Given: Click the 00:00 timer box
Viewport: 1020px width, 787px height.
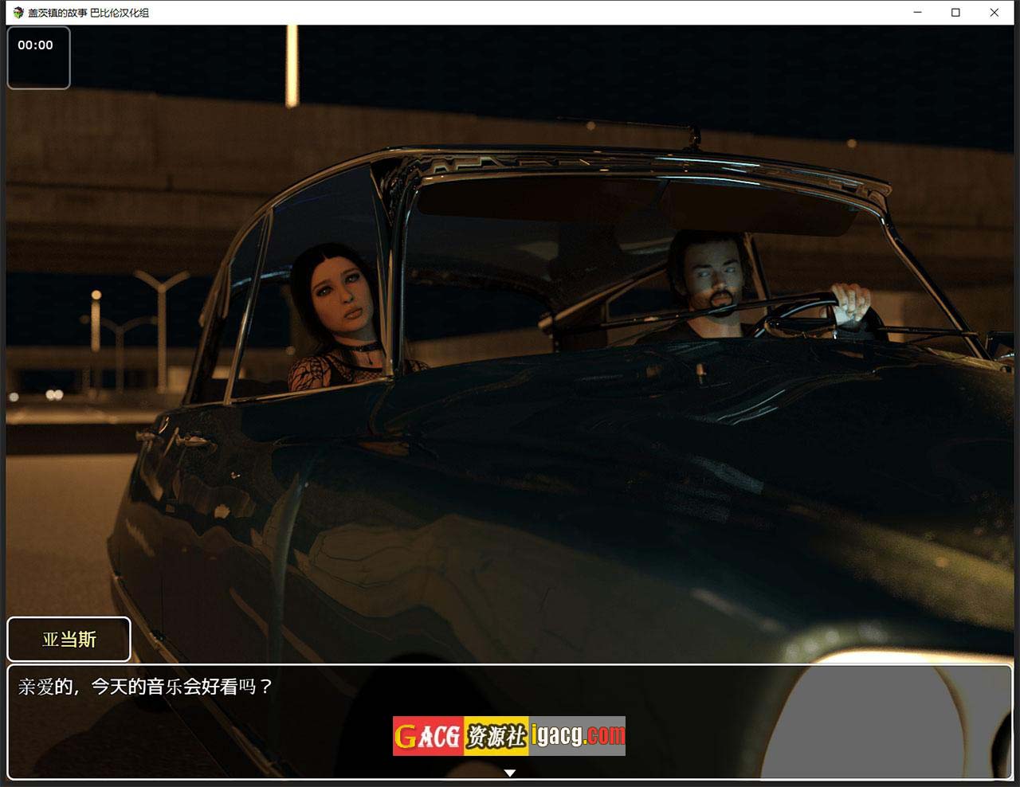Looking at the screenshot, I should (x=38, y=57).
